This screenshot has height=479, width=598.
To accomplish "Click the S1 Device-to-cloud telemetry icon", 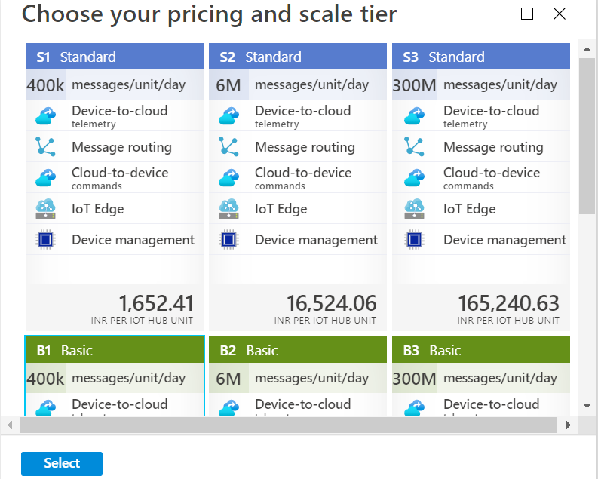I will (45, 116).
